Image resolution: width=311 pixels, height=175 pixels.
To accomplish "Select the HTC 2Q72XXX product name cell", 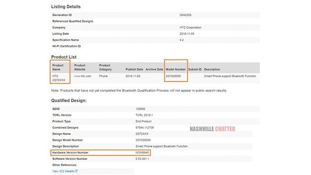I will pos(59,78).
